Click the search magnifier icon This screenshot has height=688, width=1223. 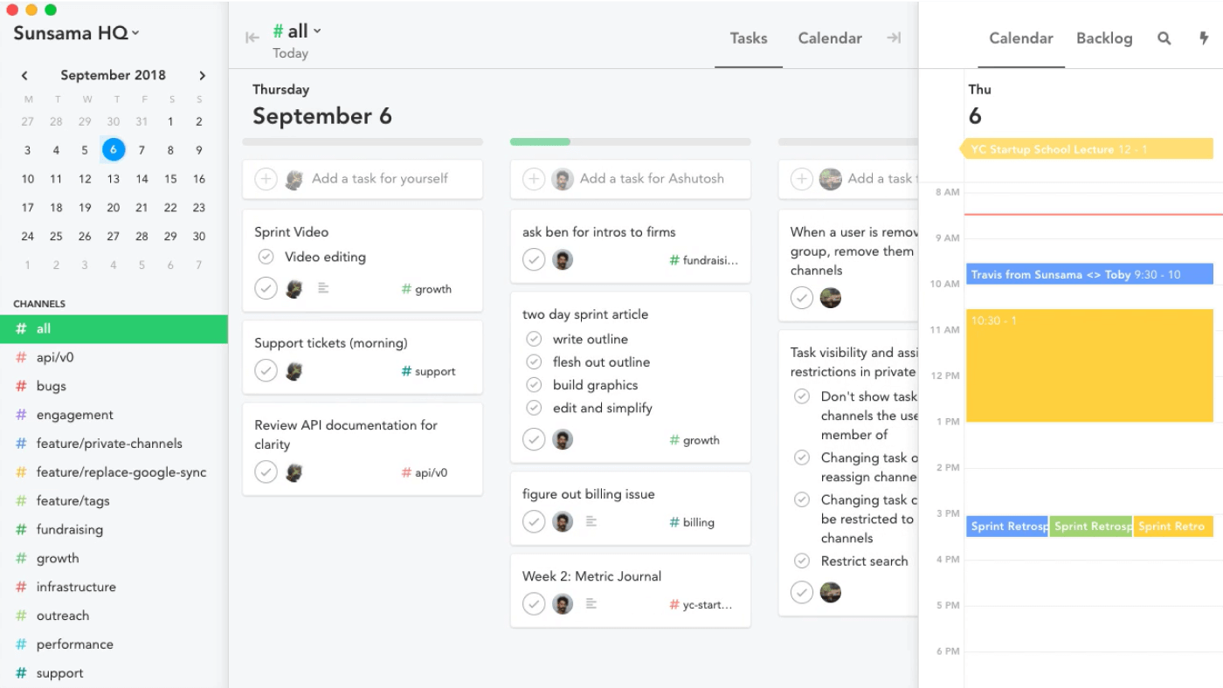pos(1164,38)
